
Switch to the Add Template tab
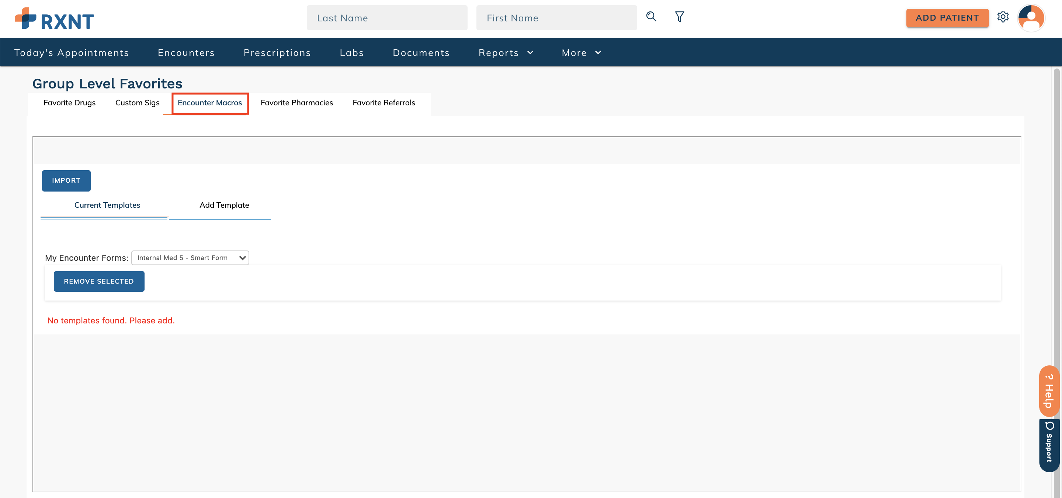coord(224,205)
